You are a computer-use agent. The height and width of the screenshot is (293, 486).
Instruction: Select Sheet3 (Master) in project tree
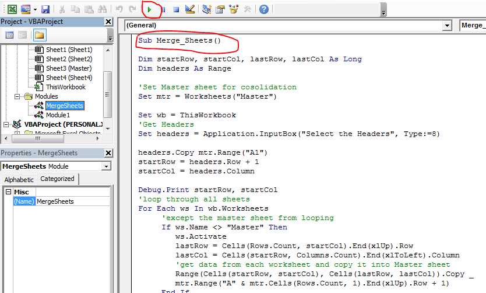(x=69, y=68)
